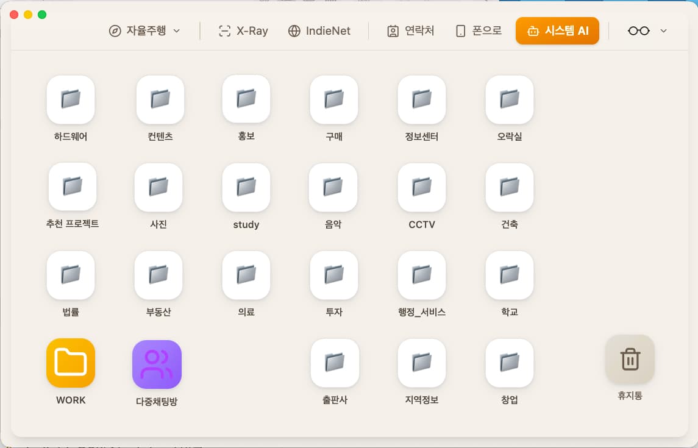Select 폰으로 in the toolbar

click(x=479, y=30)
